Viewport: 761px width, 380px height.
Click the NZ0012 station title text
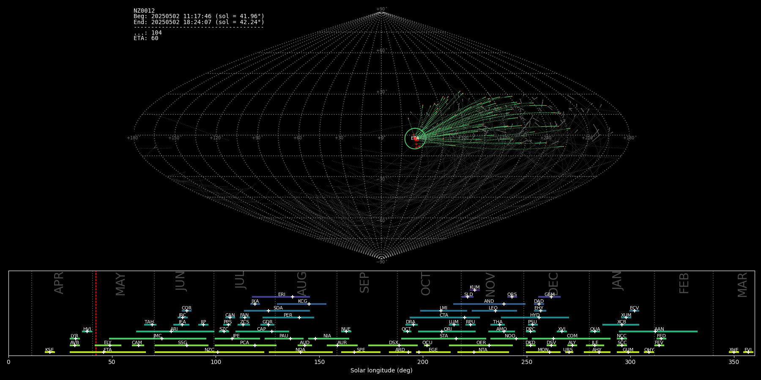click(144, 11)
